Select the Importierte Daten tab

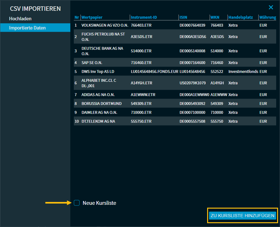pyautogui.click(x=27, y=28)
